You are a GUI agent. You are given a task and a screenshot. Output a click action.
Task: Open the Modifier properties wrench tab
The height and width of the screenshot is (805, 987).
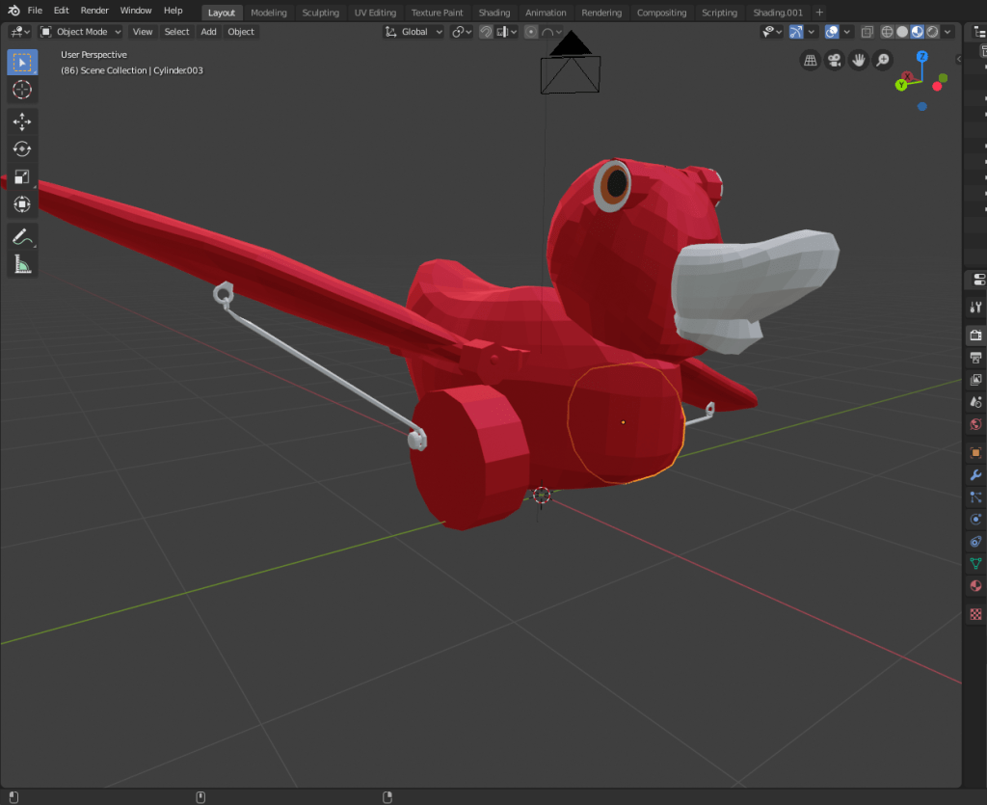975,475
